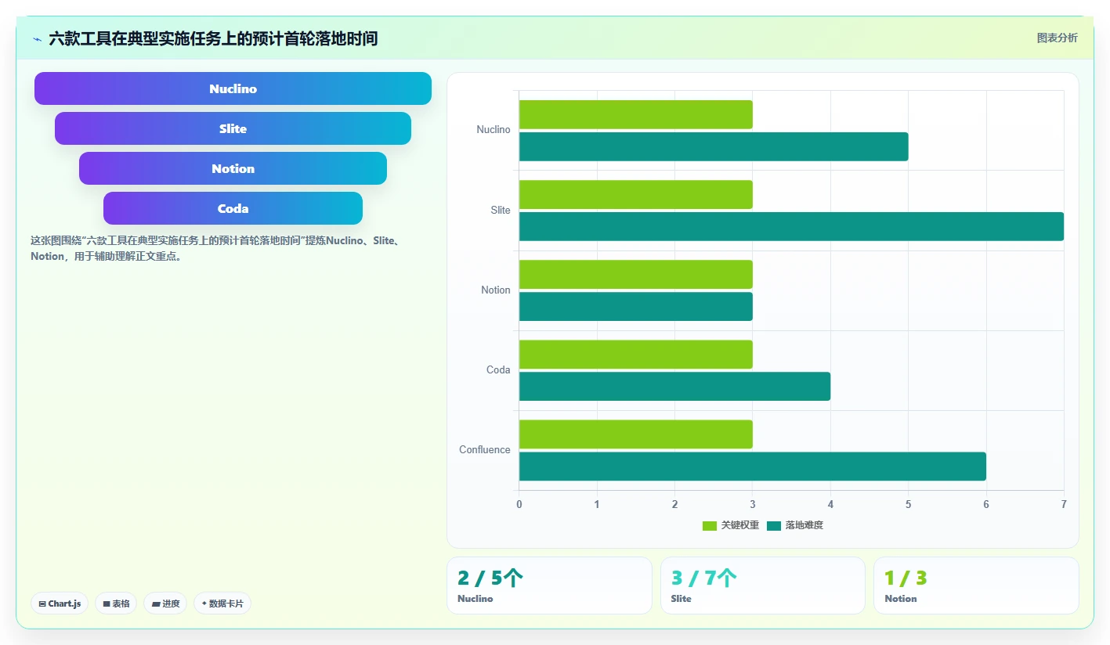
Task: Click the x-axis tick label 4
Action: (x=830, y=504)
